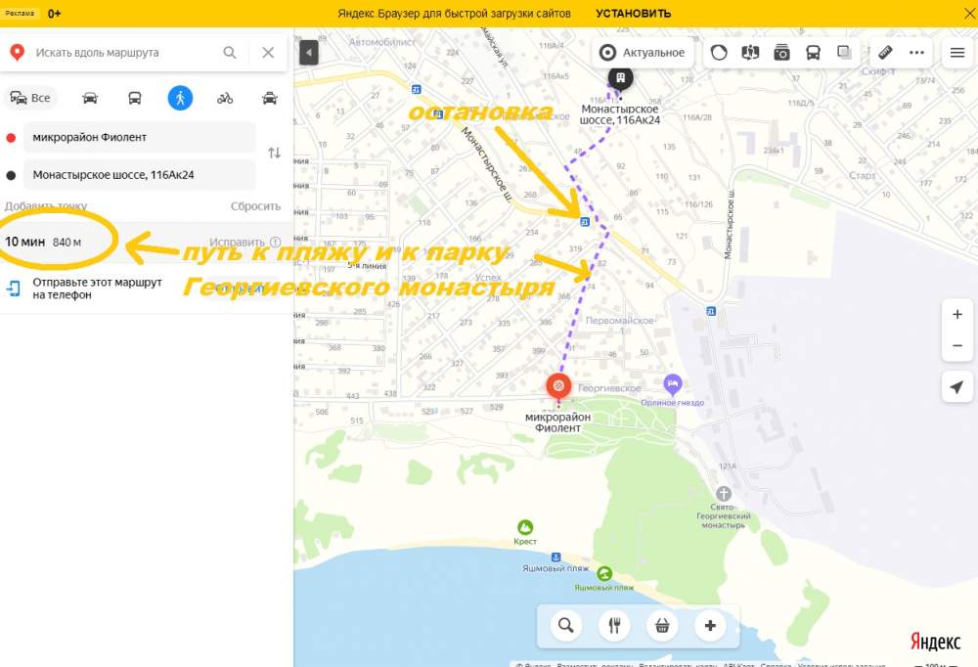This screenshot has height=667, width=978.
Task: Click 'Добавить точку' to add waypoint
Action: tap(46, 206)
